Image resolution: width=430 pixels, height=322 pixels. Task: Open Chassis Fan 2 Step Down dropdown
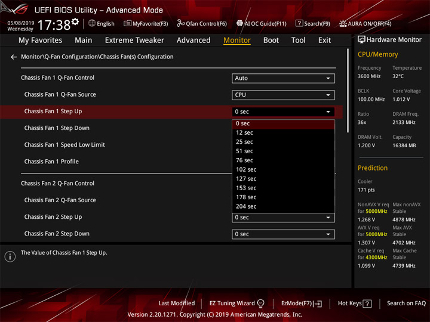tap(283, 234)
